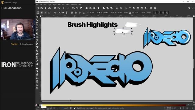Open the palette options menu
This screenshot has height=110, width=195.
point(194,105)
